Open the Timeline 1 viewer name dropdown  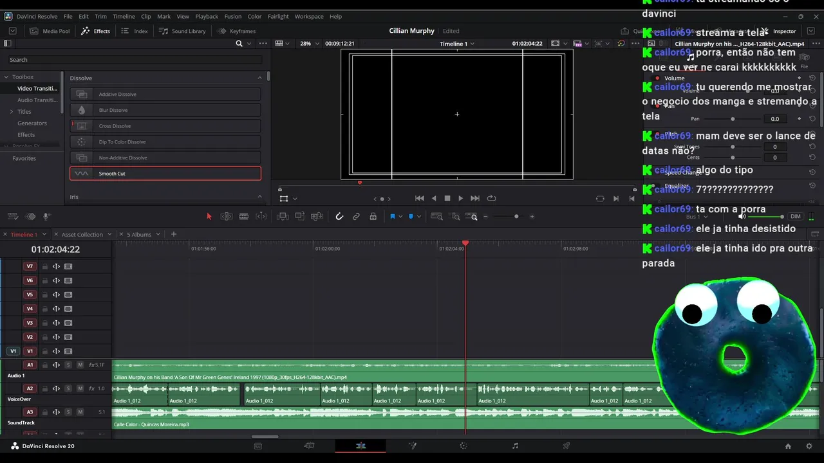pos(457,44)
